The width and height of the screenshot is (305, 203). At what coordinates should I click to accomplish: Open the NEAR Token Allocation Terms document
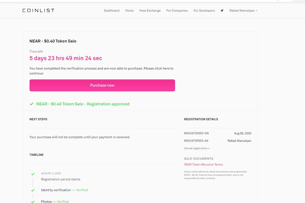point(203,164)
